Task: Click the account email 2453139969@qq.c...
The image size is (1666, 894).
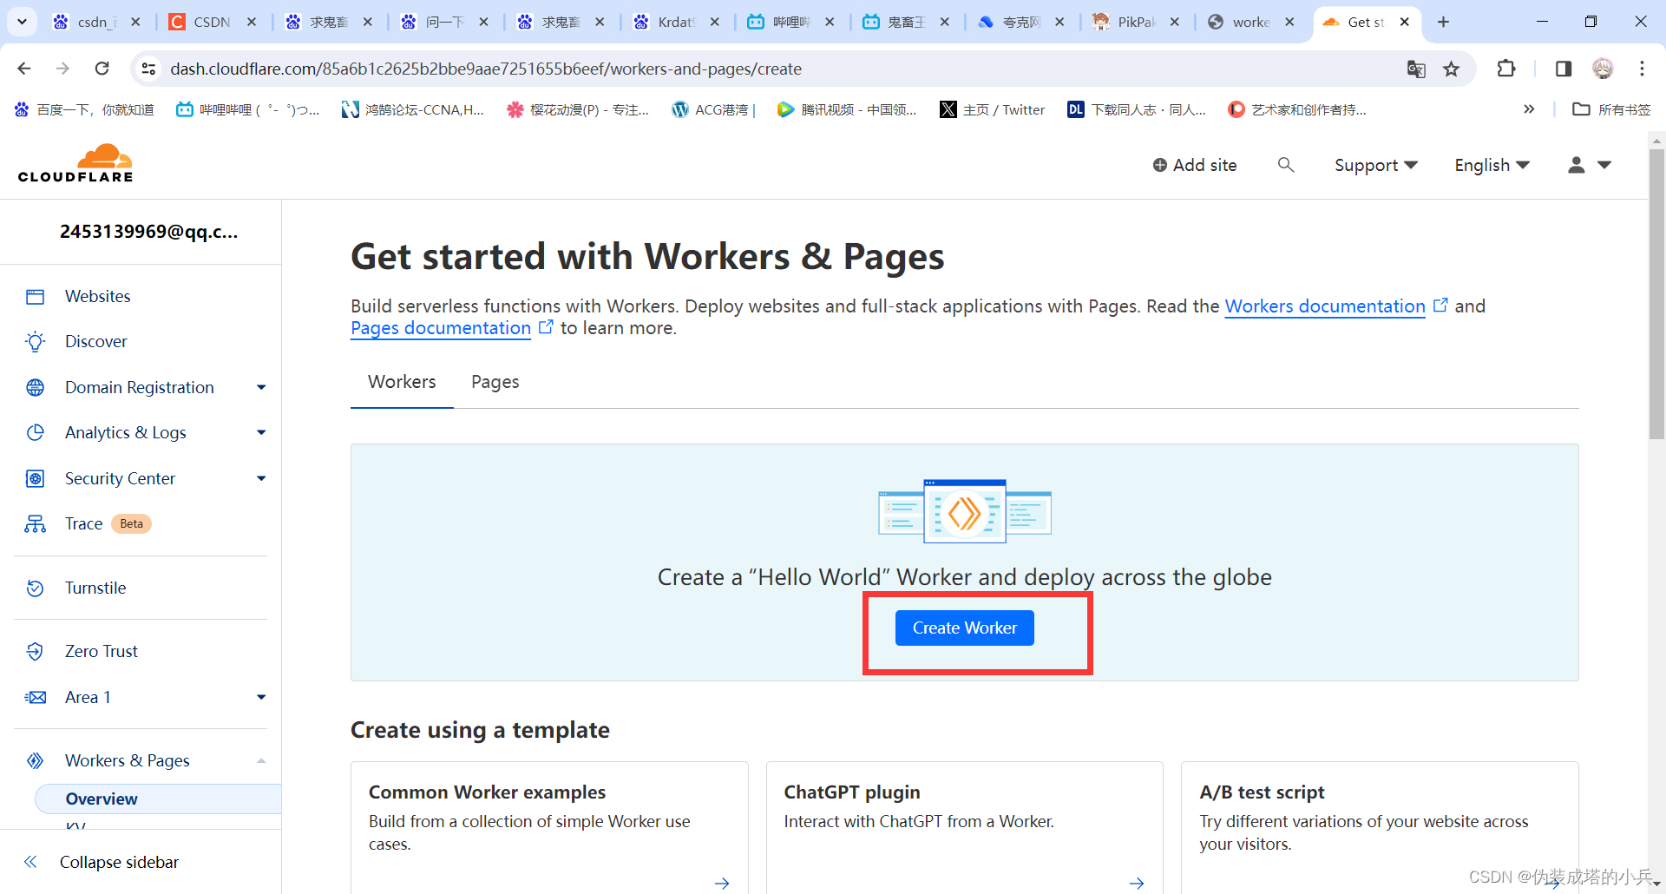Action: (148, 232)
